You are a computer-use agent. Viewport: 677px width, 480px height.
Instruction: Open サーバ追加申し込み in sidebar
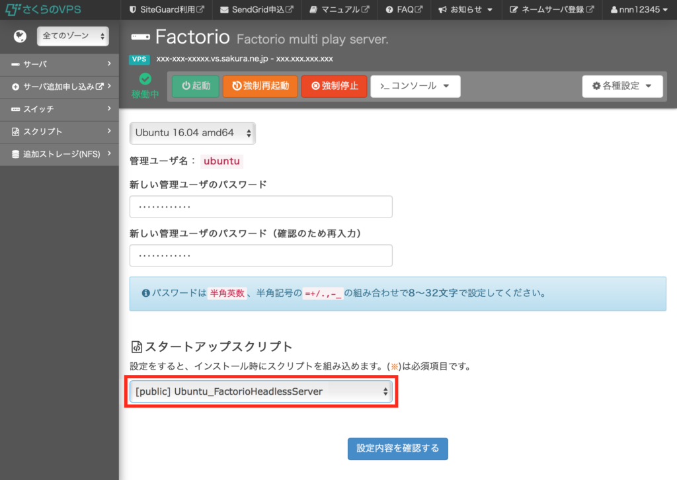click(x=60, y=87)
